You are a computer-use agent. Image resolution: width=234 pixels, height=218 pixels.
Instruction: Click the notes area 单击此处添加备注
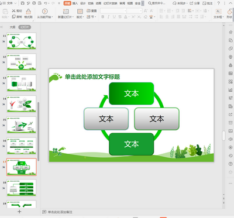click(x=60, y=212)
